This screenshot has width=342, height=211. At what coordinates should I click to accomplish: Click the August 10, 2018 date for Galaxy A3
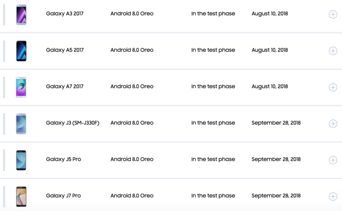tap(269, 14)
